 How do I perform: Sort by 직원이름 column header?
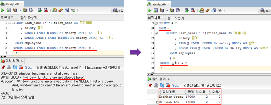171,91
